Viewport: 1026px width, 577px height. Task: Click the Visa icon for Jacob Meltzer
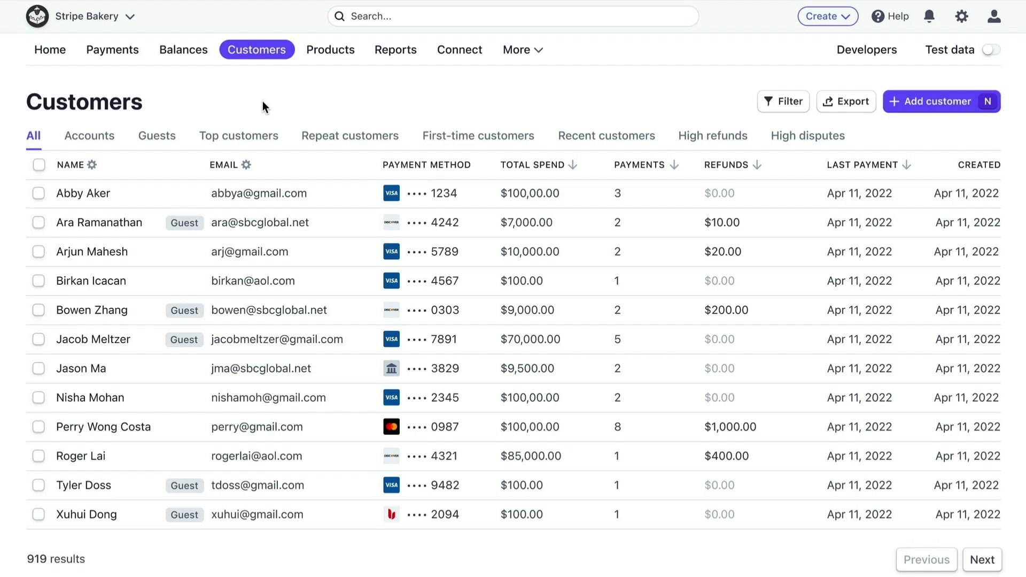tap(391, 339)
